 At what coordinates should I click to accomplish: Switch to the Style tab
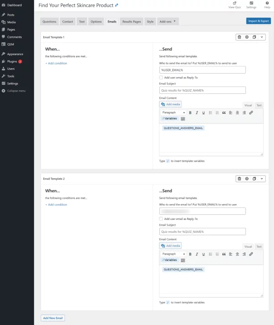[x=150, y=22]
